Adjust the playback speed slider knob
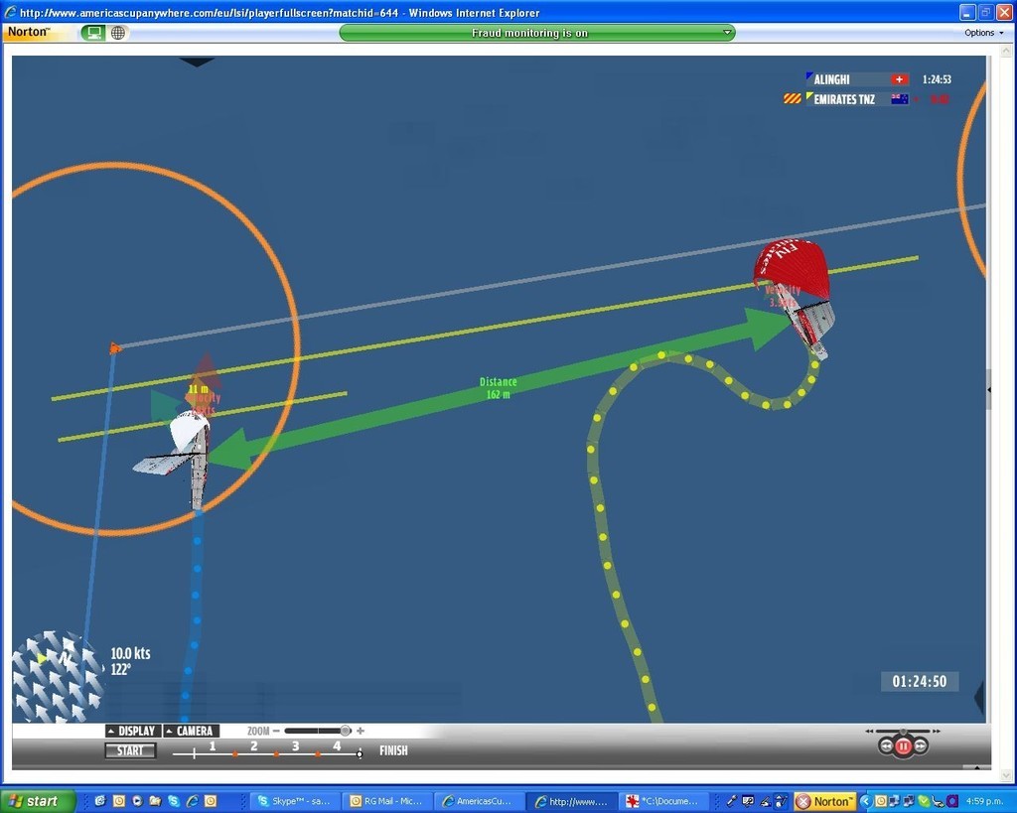1017x813 pixels. [x=904, y=732]
